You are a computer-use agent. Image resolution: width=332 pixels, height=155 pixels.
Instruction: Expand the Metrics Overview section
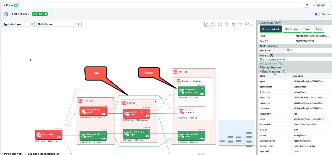(x=271, y=67)
